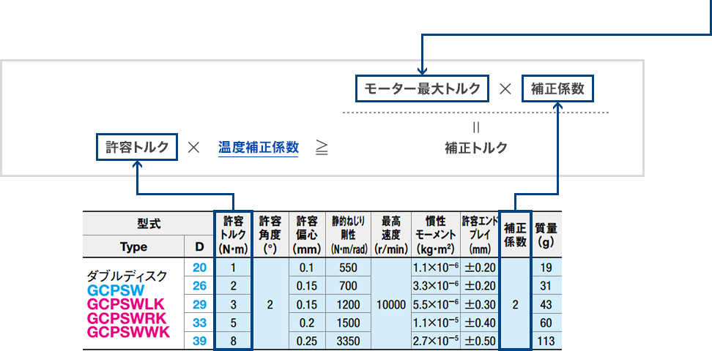The image size is (712, 351).
Task: Click the D size value 39
Action: 199,341
